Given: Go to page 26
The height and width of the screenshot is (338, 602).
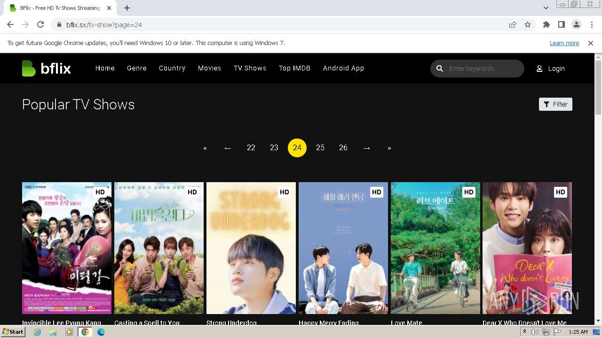Looking at the screenshot, I should coord(343,148).
